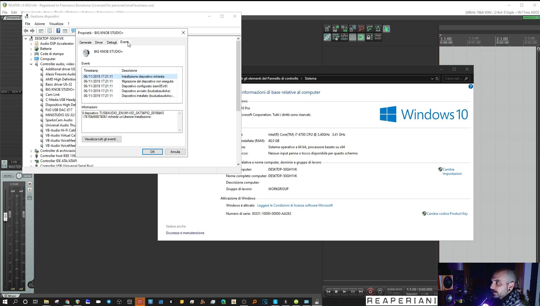Select BIG KNOB STUDIO+ in device tree
The height and width of the screenshot is (306, 540).
click(x=60, y=90)
